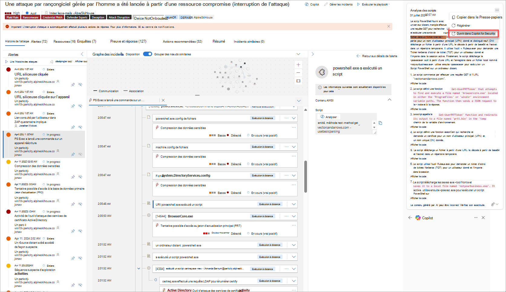Hide the 'Activité de l'outil d'attaque' alert
This screenshot has height=292, width=506.
80,231
